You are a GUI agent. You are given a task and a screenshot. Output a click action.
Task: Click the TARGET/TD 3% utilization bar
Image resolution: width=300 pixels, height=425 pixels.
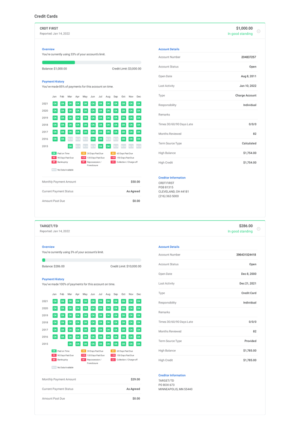(91, 260)
